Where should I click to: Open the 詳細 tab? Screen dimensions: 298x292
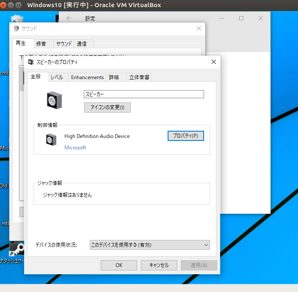116,77
